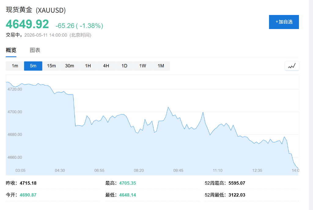
Task: Click the 52周最高 value 5595.07
Action: tap(237, 183)
